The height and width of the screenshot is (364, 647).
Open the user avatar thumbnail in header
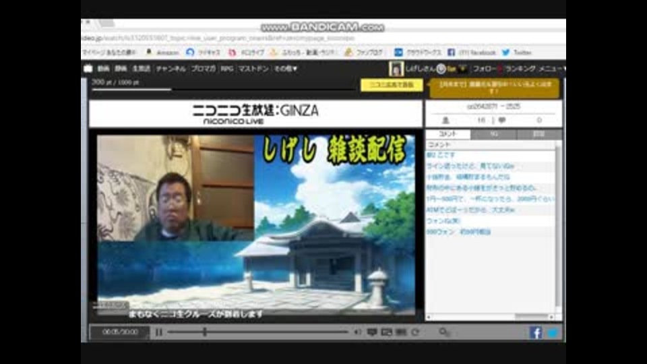[396, 69]
